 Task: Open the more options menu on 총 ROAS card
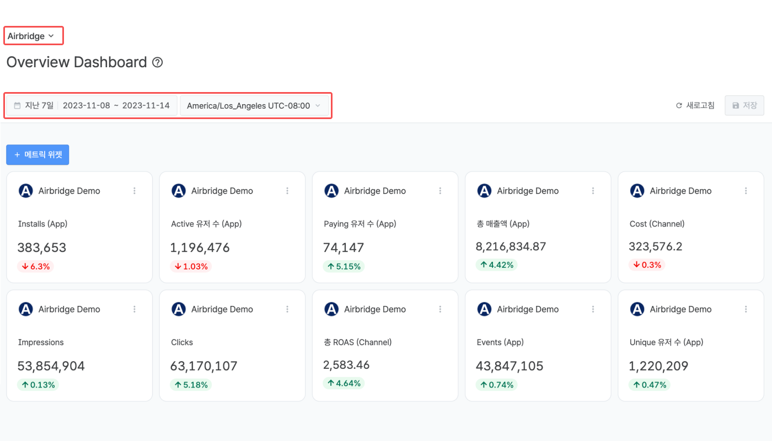[x=440, y=309]
